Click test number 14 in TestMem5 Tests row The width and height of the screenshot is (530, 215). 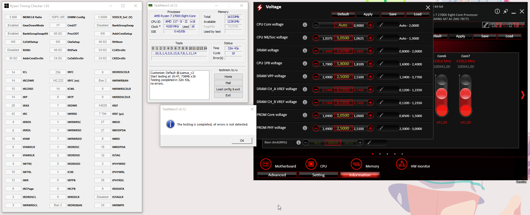205,48
